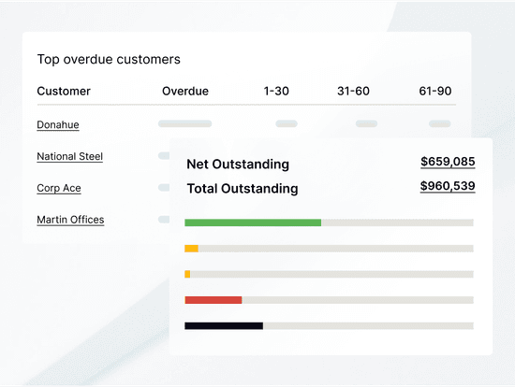Screen dimensions: 515x387
Task: Click the Net Outstanding label
Action: click(x=238, y=164)
